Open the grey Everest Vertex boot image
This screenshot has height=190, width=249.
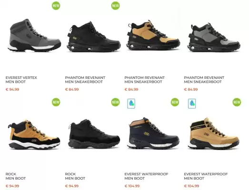[x=34, y=35]
